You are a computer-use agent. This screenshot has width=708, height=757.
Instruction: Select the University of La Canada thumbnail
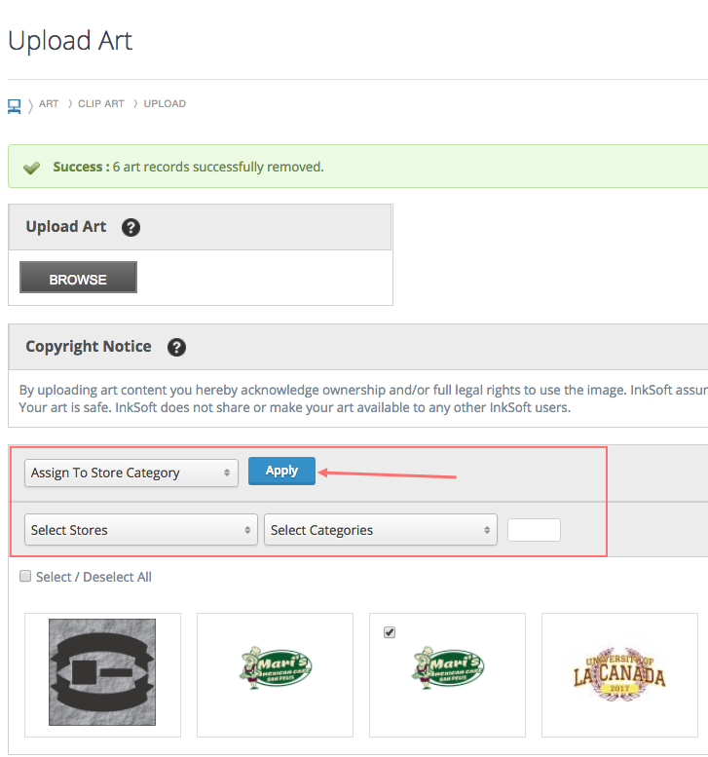pos(619,673)
